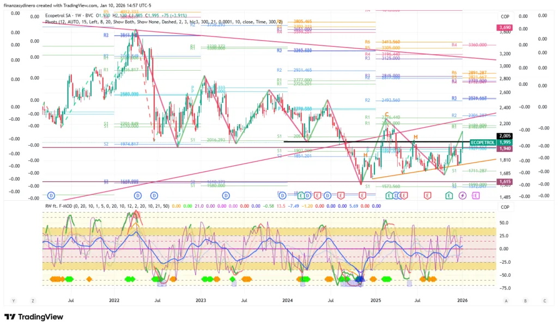Click the A scale button bottom right
Viewport: 558px width, 328px height.
point(506,300)
